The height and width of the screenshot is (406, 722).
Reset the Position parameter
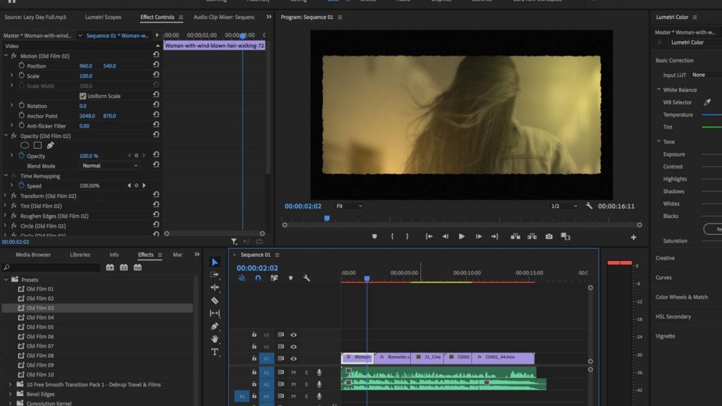[x=156, y=66]
